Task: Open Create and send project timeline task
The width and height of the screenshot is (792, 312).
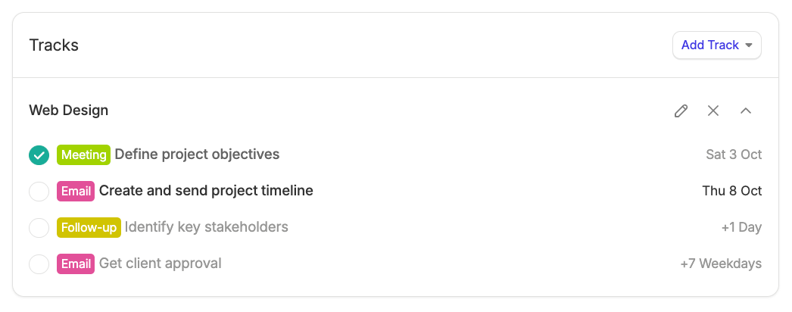Action: coord(206,190)
